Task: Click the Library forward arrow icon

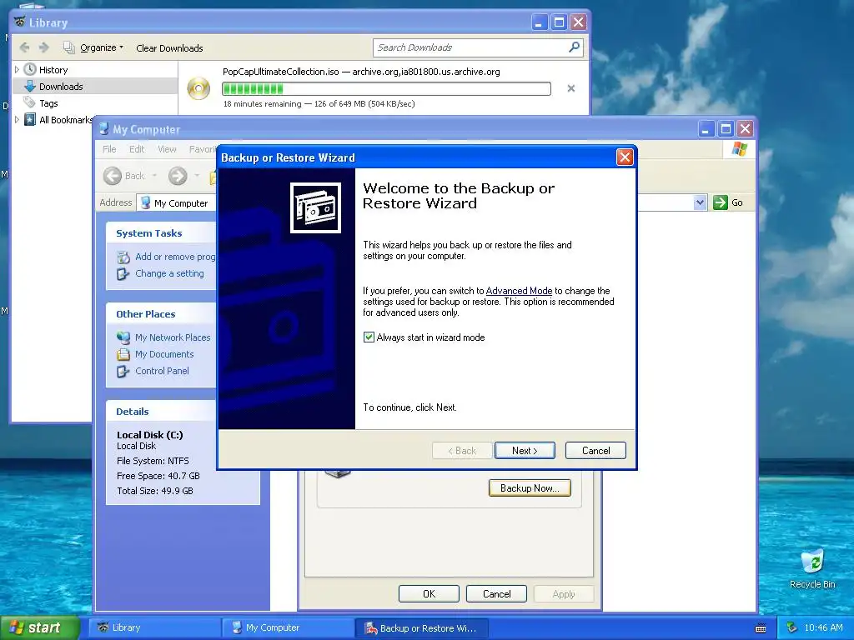Action: click(44, 47)
